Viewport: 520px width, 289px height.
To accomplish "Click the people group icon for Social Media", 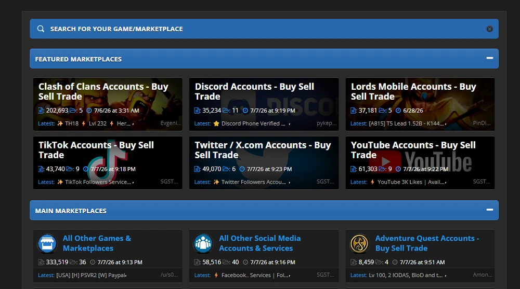I will click(203, 244).
